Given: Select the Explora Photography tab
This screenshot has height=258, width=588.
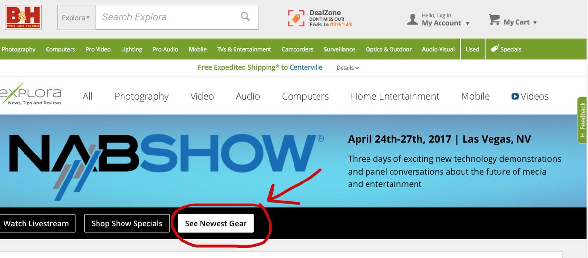Looking at the screenshot, I should click(142, 96).
